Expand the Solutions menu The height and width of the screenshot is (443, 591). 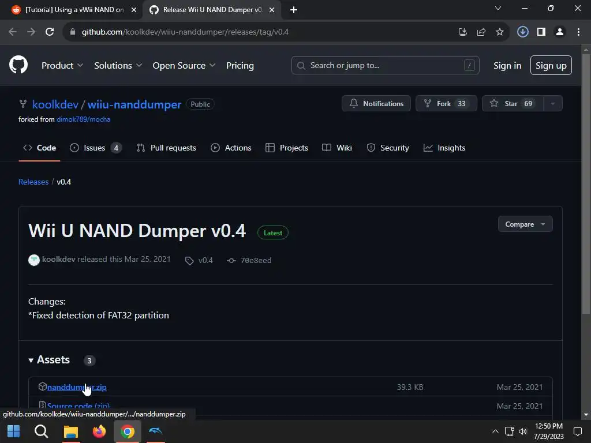tap(118, 66)
